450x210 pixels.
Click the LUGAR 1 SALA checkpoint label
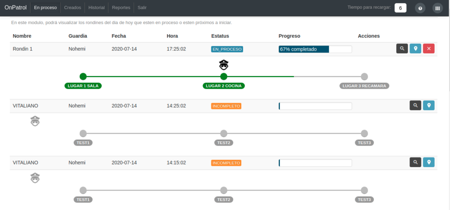click(x=83, y=86)
